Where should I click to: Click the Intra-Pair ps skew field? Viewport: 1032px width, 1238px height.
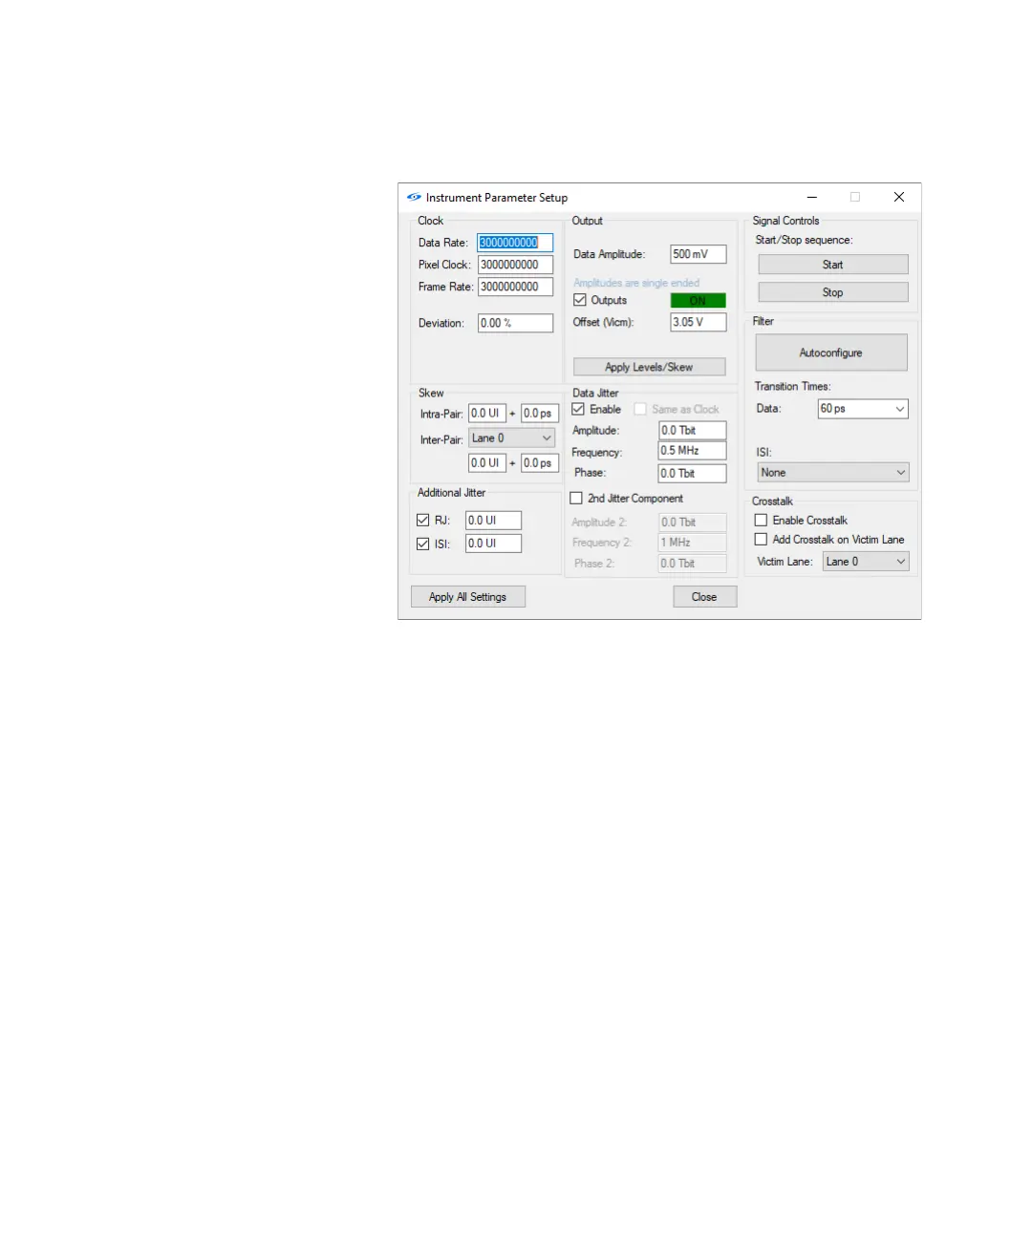[540, 414]
